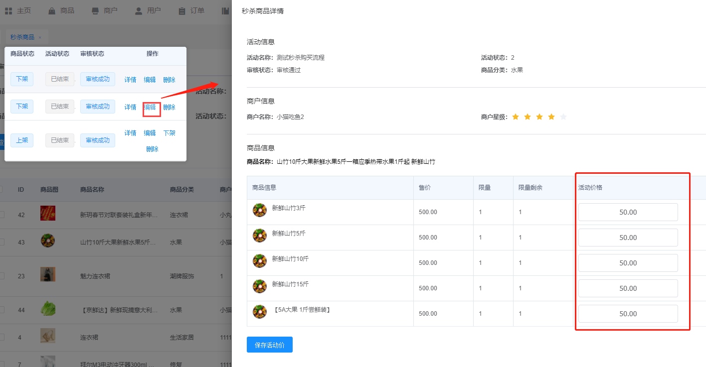Toggle the 上架 status of the third activity
This screenshot has width=706, height=367.
point(22,140)
